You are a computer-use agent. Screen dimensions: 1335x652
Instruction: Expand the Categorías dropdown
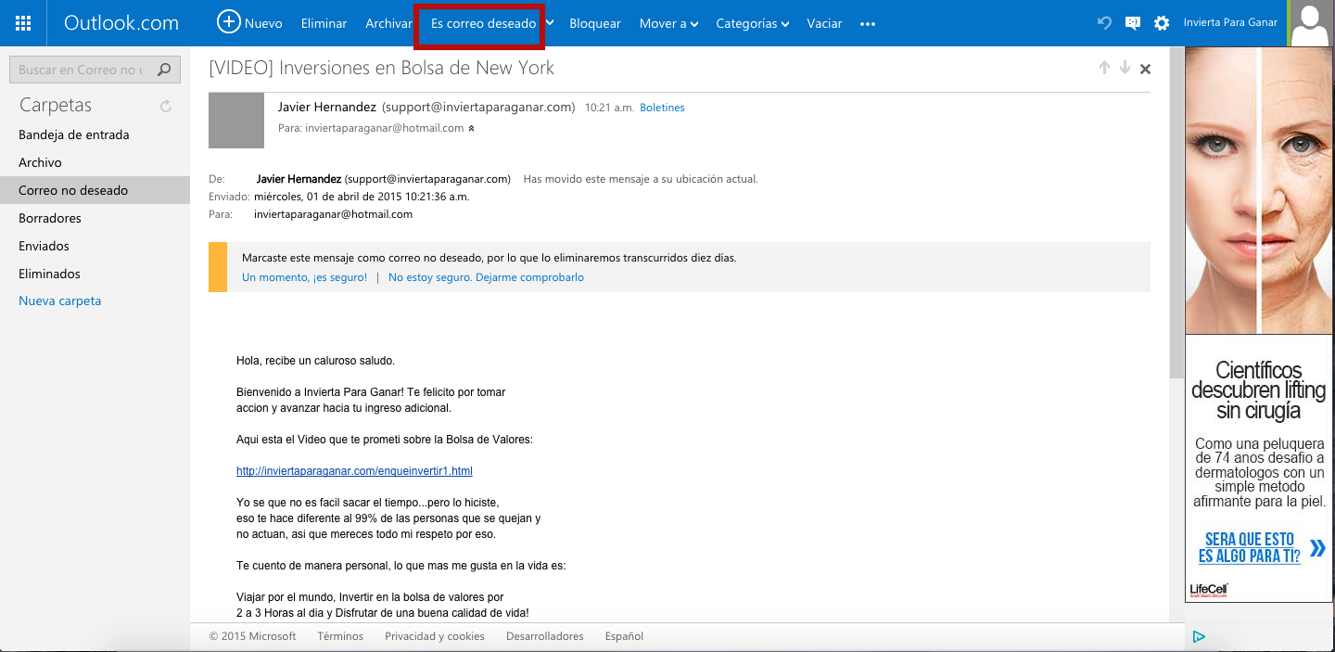pyautogui.click(x=752, y=23)
